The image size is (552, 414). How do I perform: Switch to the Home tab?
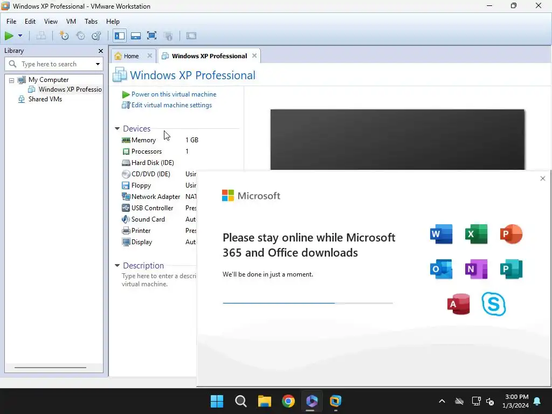point(131,56)
